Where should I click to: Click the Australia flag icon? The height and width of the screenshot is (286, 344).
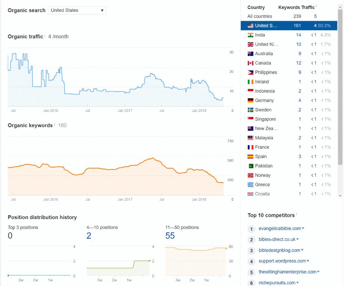(x=251, y=54)
